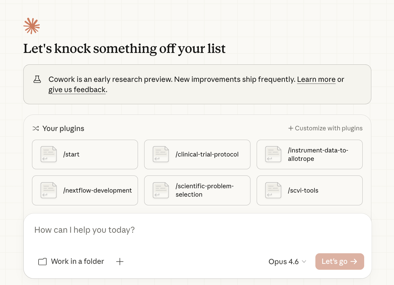Click the give us feedback link
394x285 pixels.
pos(76,90)
